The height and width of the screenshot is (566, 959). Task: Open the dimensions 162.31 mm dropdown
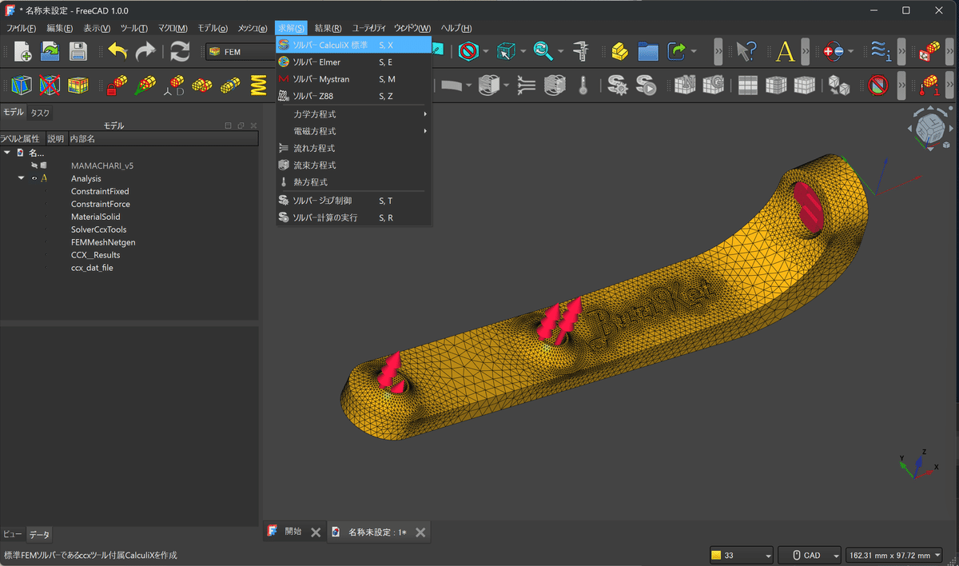(x=895, y=555)
